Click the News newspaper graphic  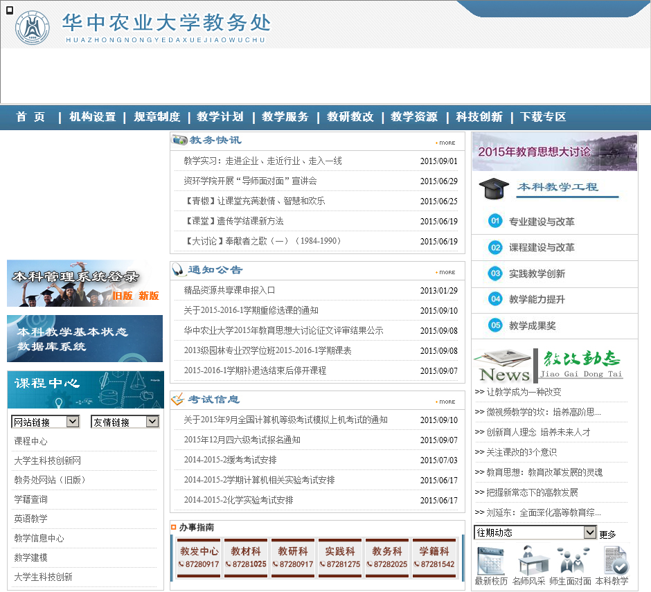[503, 366]
